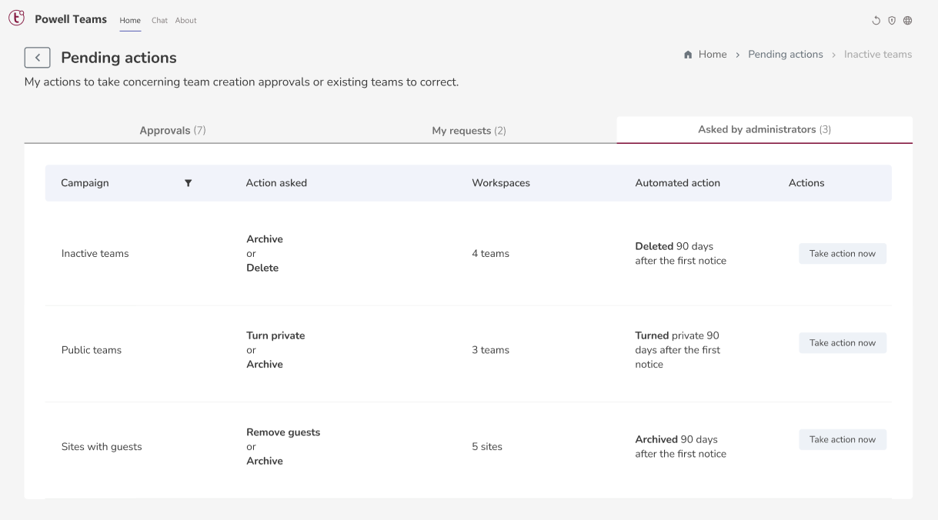Open the About tab
938x520 pixels.
[185, 21]
